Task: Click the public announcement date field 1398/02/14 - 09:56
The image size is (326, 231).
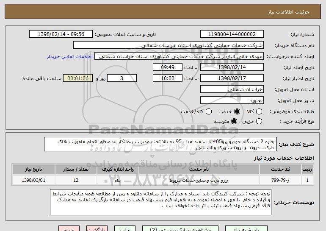Action: [x=61, y=34]
